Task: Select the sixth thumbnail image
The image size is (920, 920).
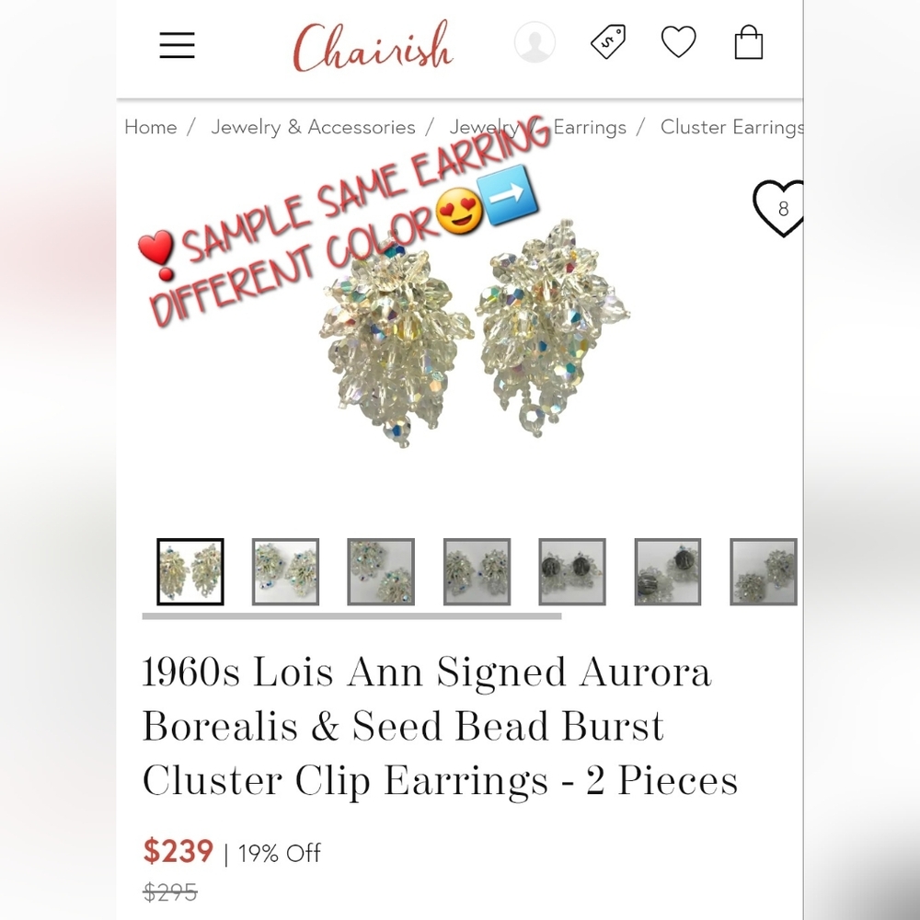Action: coord(668,571)
